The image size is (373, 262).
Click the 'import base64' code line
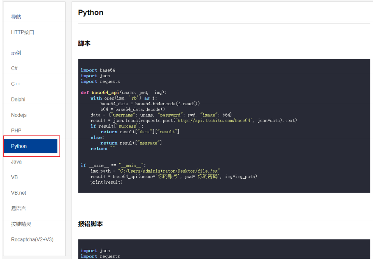tap(98, 70)
